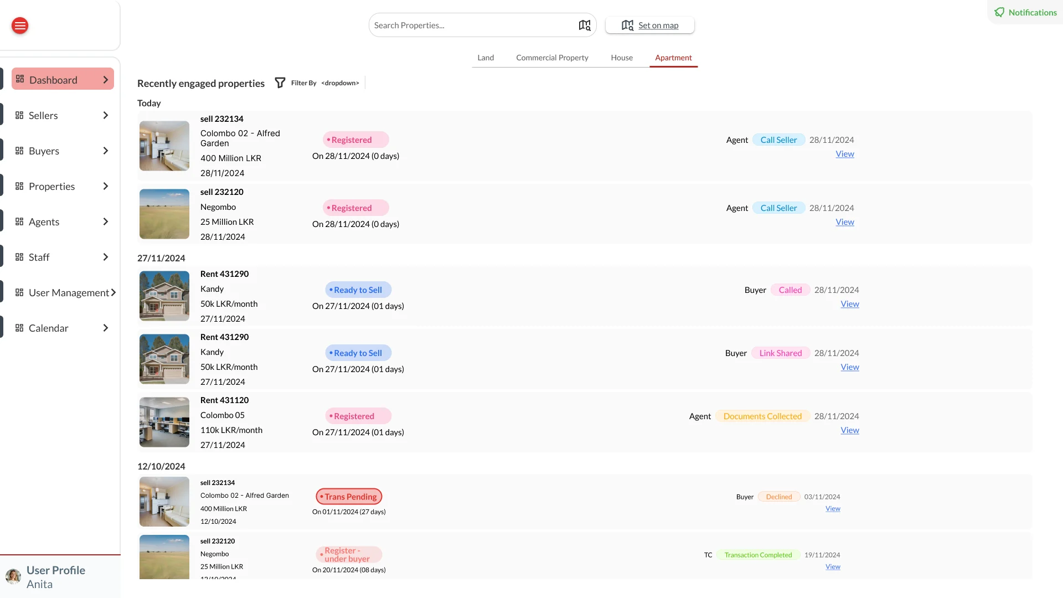Expand the Buyers menu chevron
Image resolution: width=1063 pixels, height=598 pixels.
106,151
